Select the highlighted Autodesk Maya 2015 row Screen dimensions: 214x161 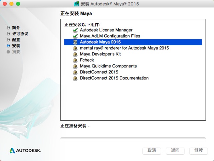(133, 42)
